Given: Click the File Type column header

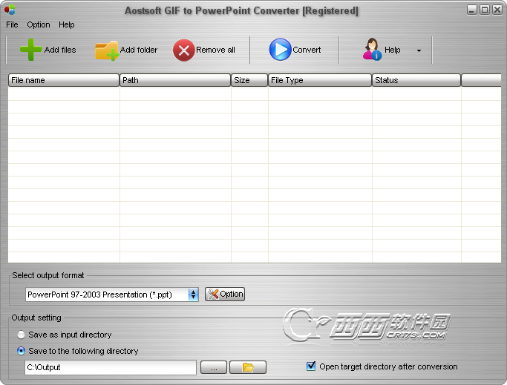Looking at the screenshot, I should pyautogui.click(x=320, y=80).
